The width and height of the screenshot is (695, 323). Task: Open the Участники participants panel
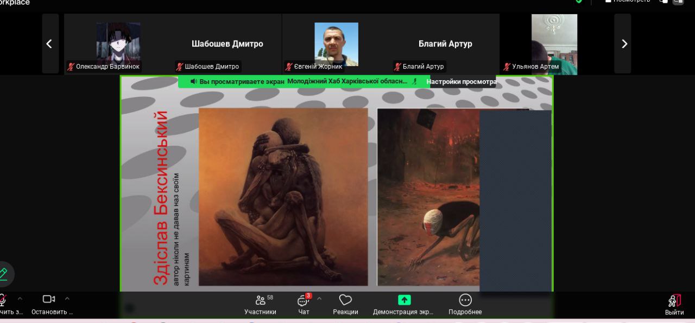tap(261, 304)
